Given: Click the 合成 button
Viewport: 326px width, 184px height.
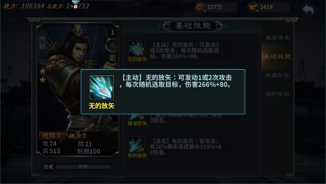Looking at the screenshot, I should [x=48, y=167].
